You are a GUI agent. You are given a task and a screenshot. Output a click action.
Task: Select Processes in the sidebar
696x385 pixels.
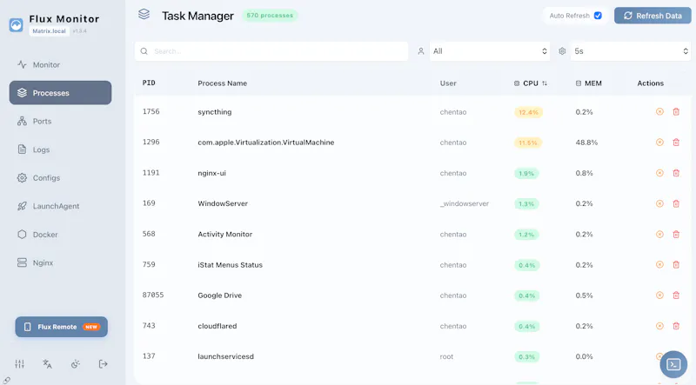[x=60, y=93]
